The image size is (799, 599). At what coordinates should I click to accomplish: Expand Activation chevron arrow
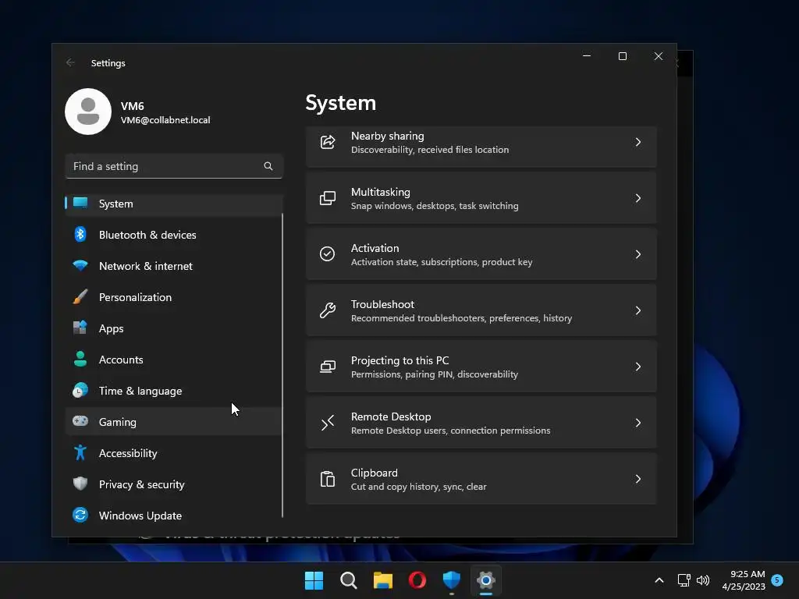(x=638, y=254)
